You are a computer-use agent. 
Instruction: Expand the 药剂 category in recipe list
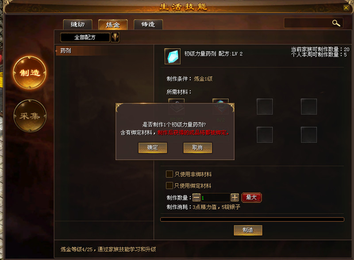[65, 50]
